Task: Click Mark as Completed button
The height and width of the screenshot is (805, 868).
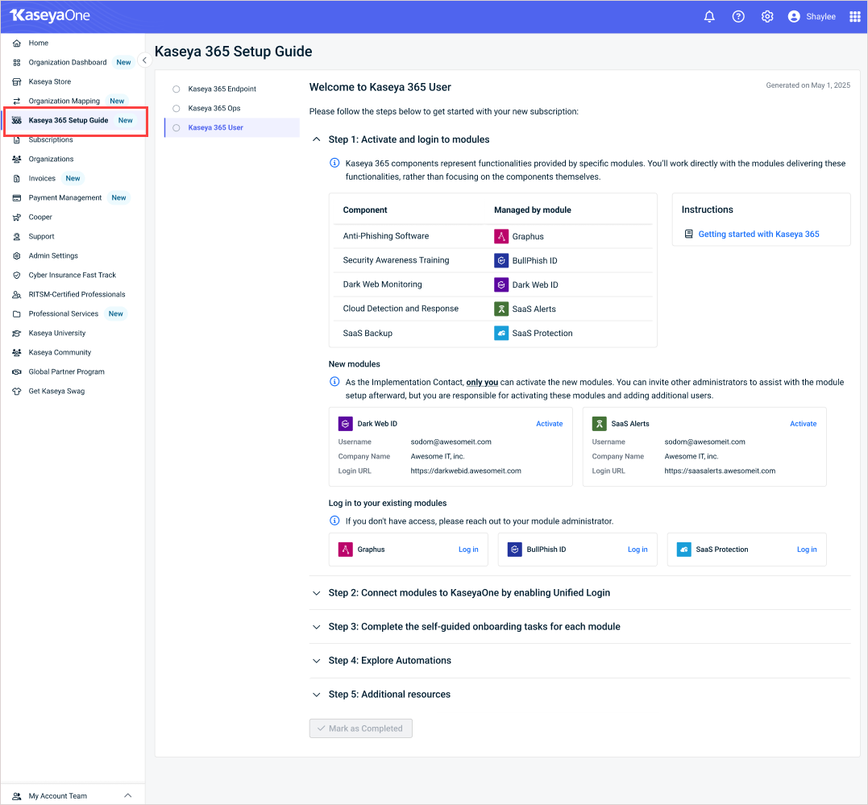Action: tap(360, 728)
